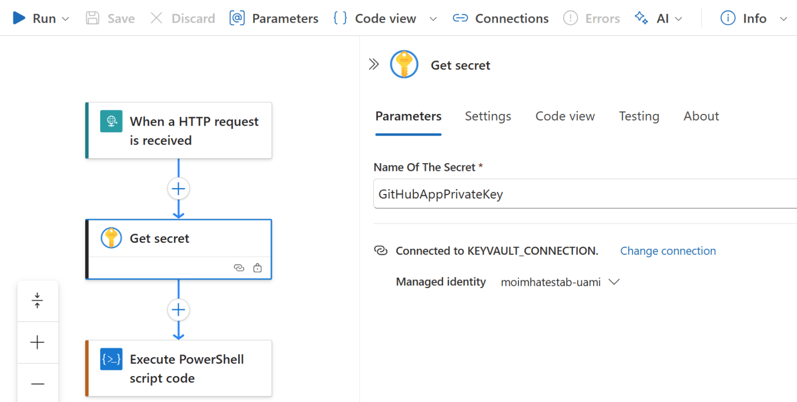Click Connected to KEYVAULT_CONNECTION text
This screenshot has width=797, height=402.
point(497,251)
